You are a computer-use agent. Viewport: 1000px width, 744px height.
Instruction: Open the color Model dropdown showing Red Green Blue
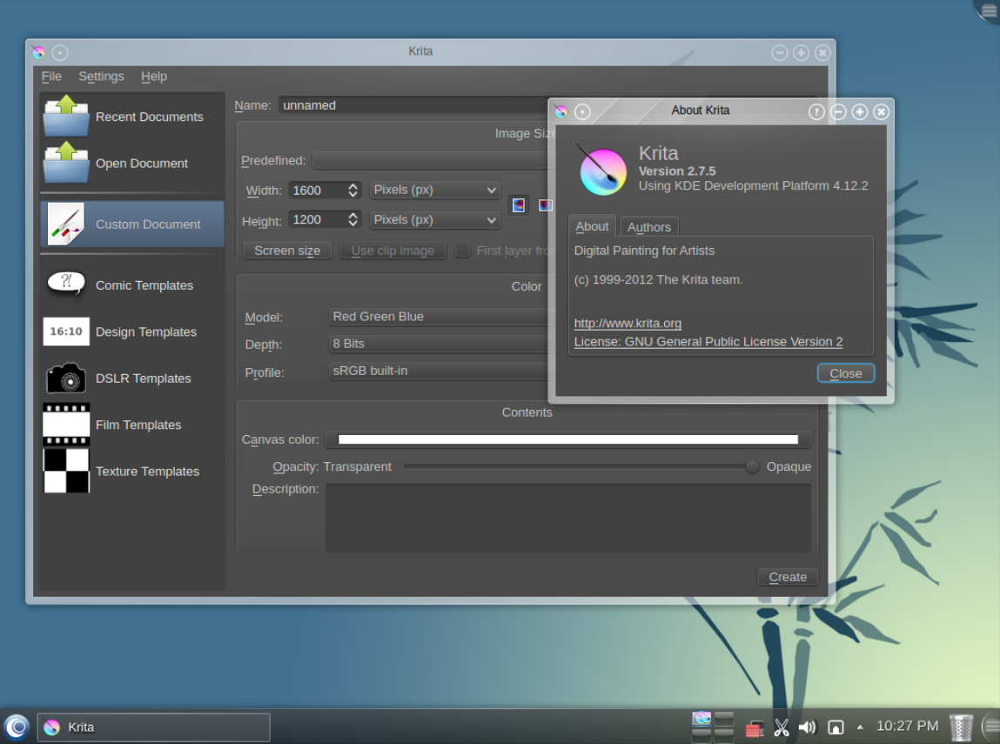pos(440,317)
